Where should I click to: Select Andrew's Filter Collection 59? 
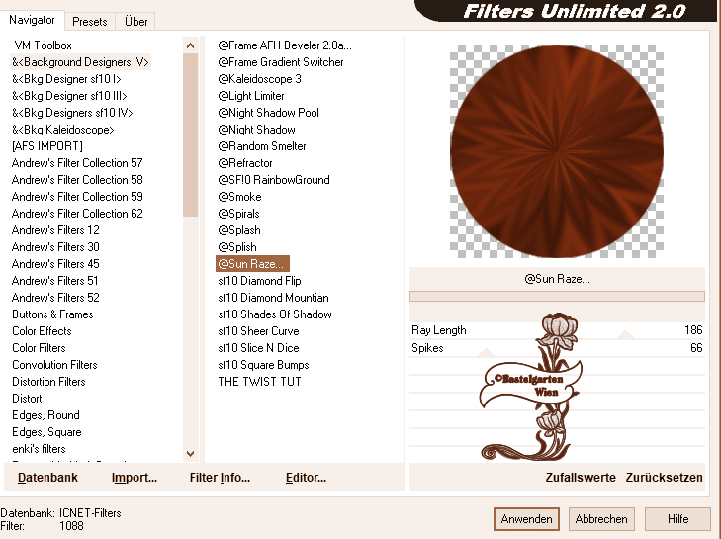[x=77, y=197]
